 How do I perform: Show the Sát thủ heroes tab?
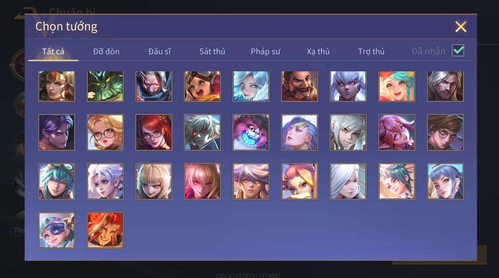212,52
